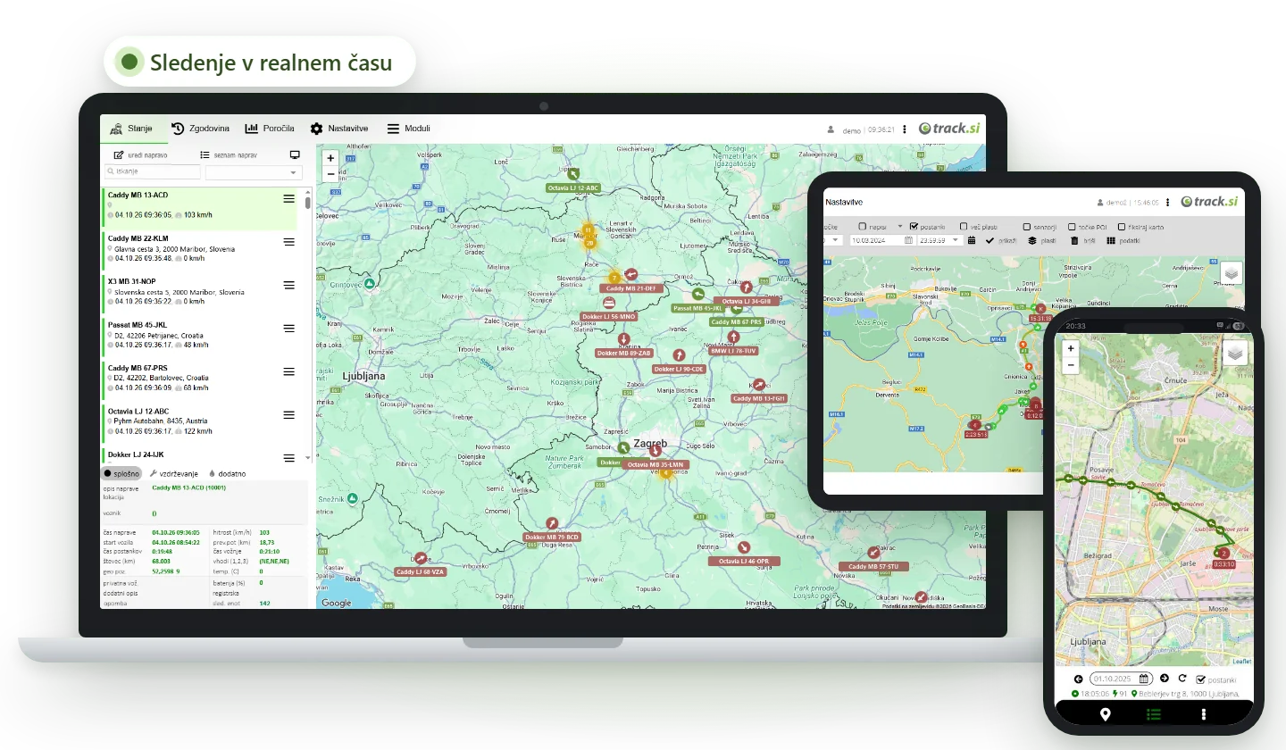Image resolution: width=1286 pixels, height=750 pixels.
Task: Open the dropdown next to search field
Action: (254, 172)
